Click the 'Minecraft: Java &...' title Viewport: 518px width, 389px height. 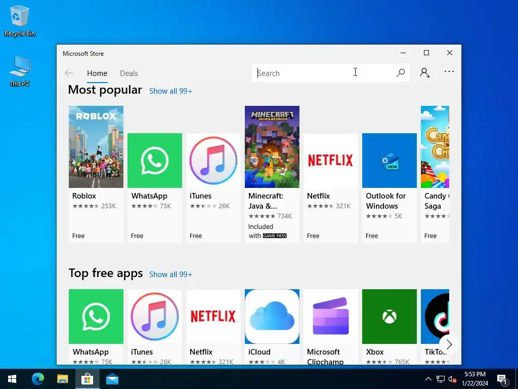(266, 201)
